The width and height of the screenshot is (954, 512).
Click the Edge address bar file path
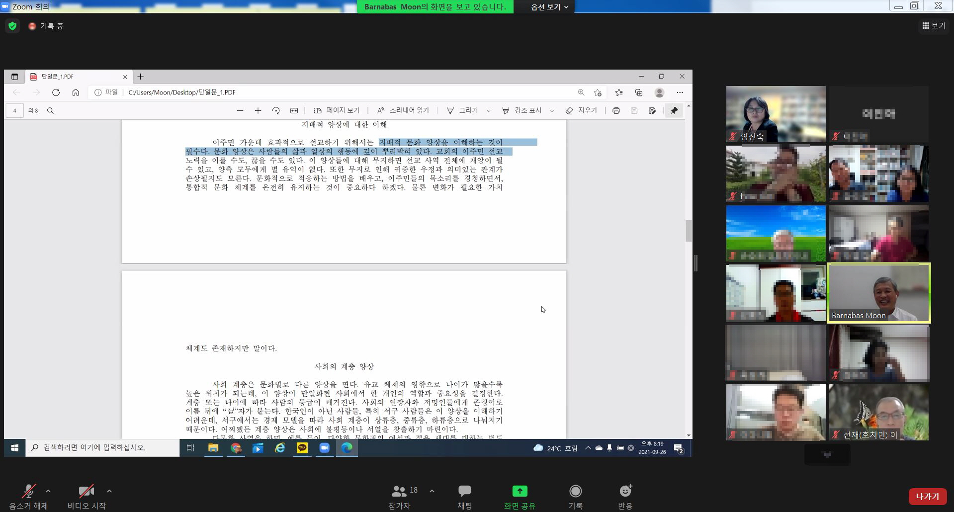(x=182, y=92)
